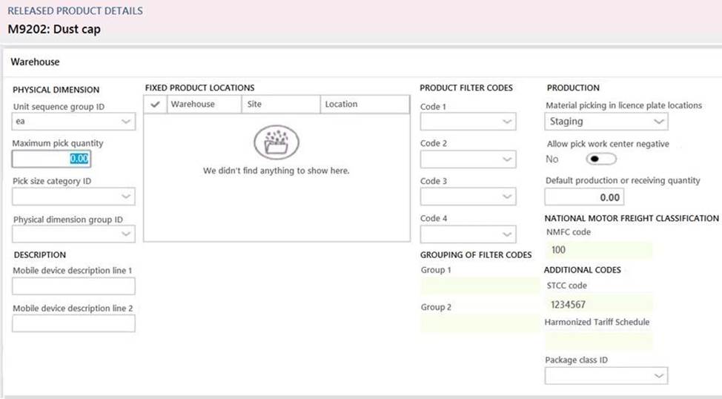The image size is (722, 399).
Task: Sort by the Warehouse column header
Action: point(193,105)
